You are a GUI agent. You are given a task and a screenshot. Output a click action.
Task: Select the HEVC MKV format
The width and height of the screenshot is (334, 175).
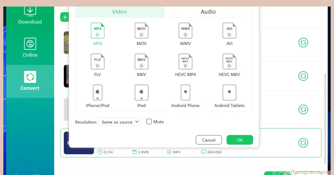(x=229, y=62)
